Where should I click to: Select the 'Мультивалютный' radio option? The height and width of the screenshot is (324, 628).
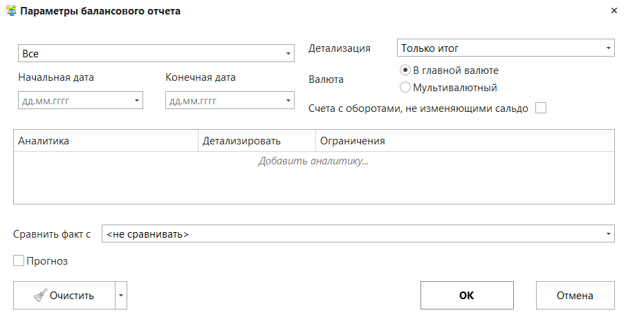[405, 88]
